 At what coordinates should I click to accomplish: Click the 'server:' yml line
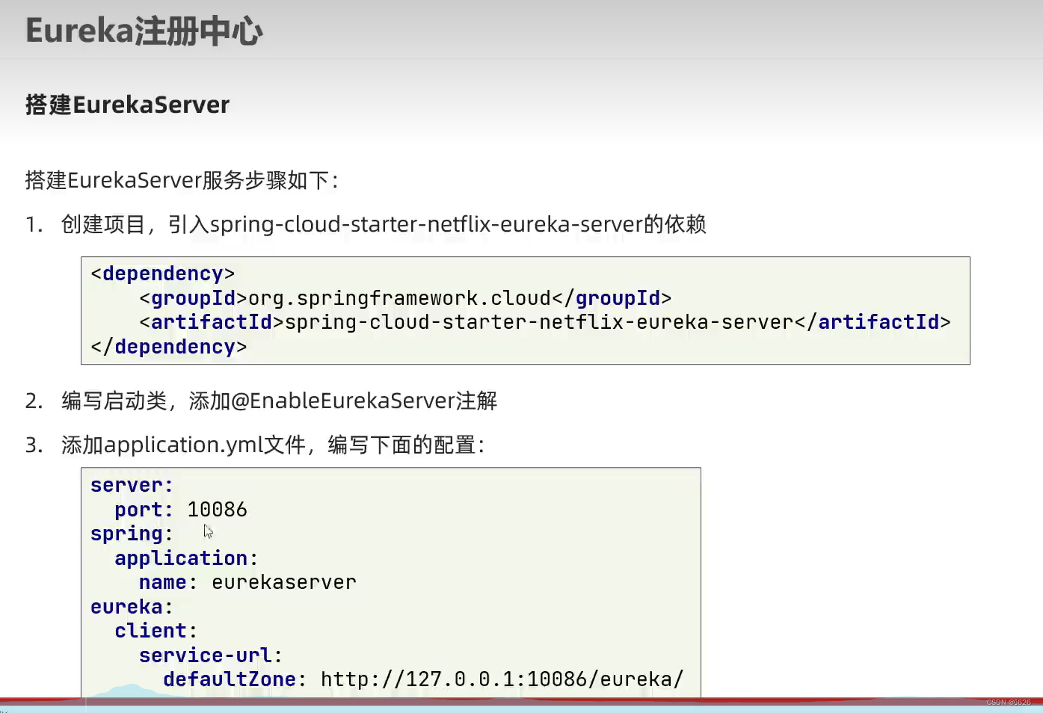point(132,485)
